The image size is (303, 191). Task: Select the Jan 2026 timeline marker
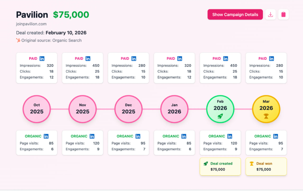pos(174,109)
